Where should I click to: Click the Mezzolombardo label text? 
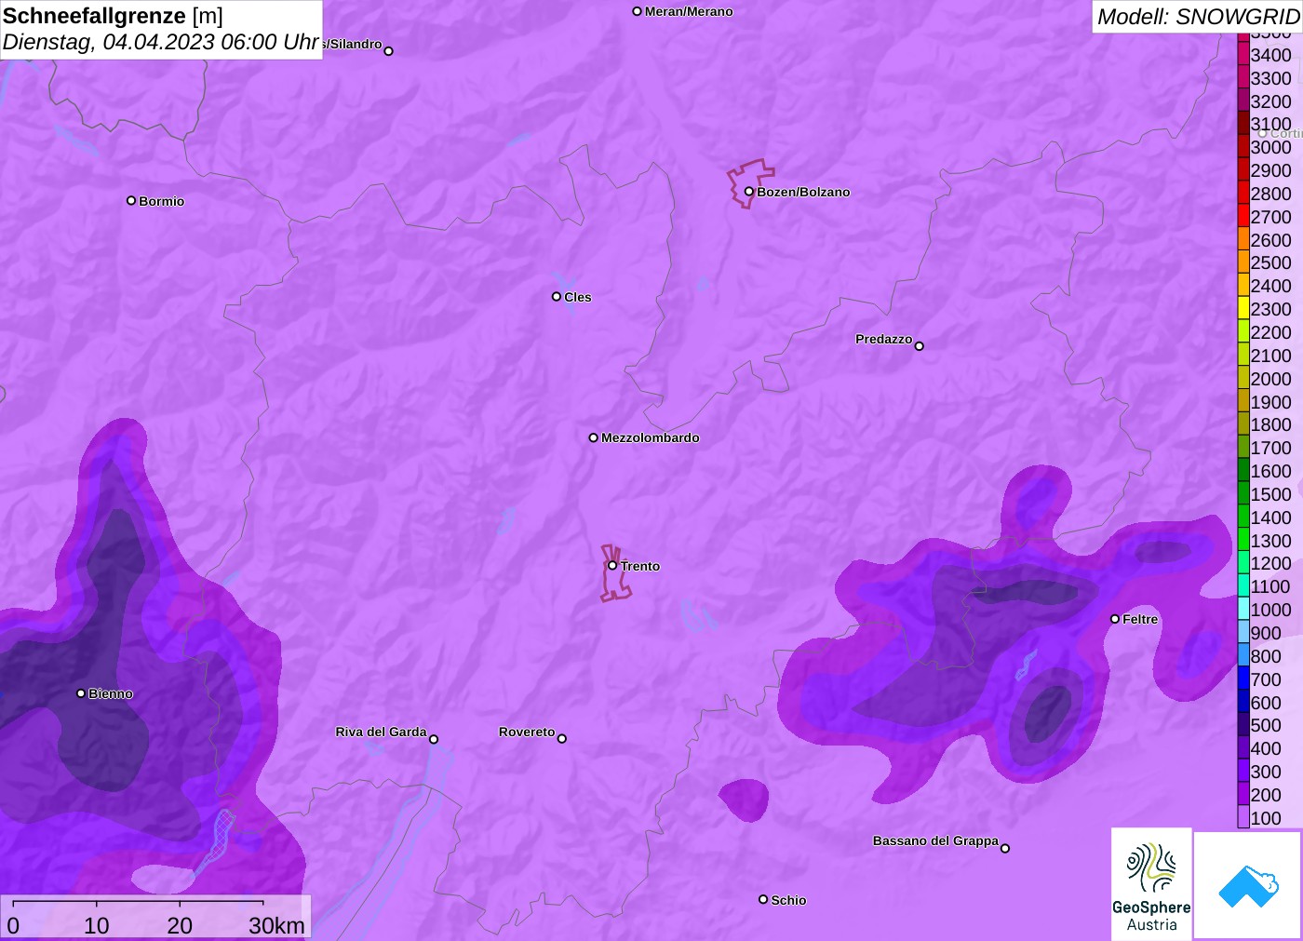pyautogui.click(x=651, y=437)
